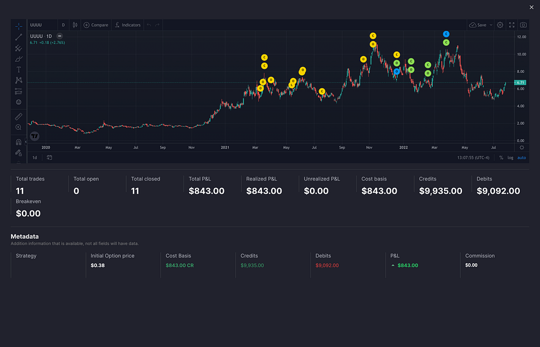Select the trend line drawing tool
The height and width of the screenshot is (347, 540).
pyautogui.click(x=18, y=36)
